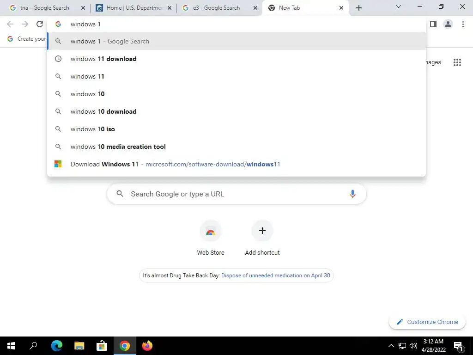Screen dimensions: 473x355
Task: Open taskbar search magnifier
Action: [33, 346]
